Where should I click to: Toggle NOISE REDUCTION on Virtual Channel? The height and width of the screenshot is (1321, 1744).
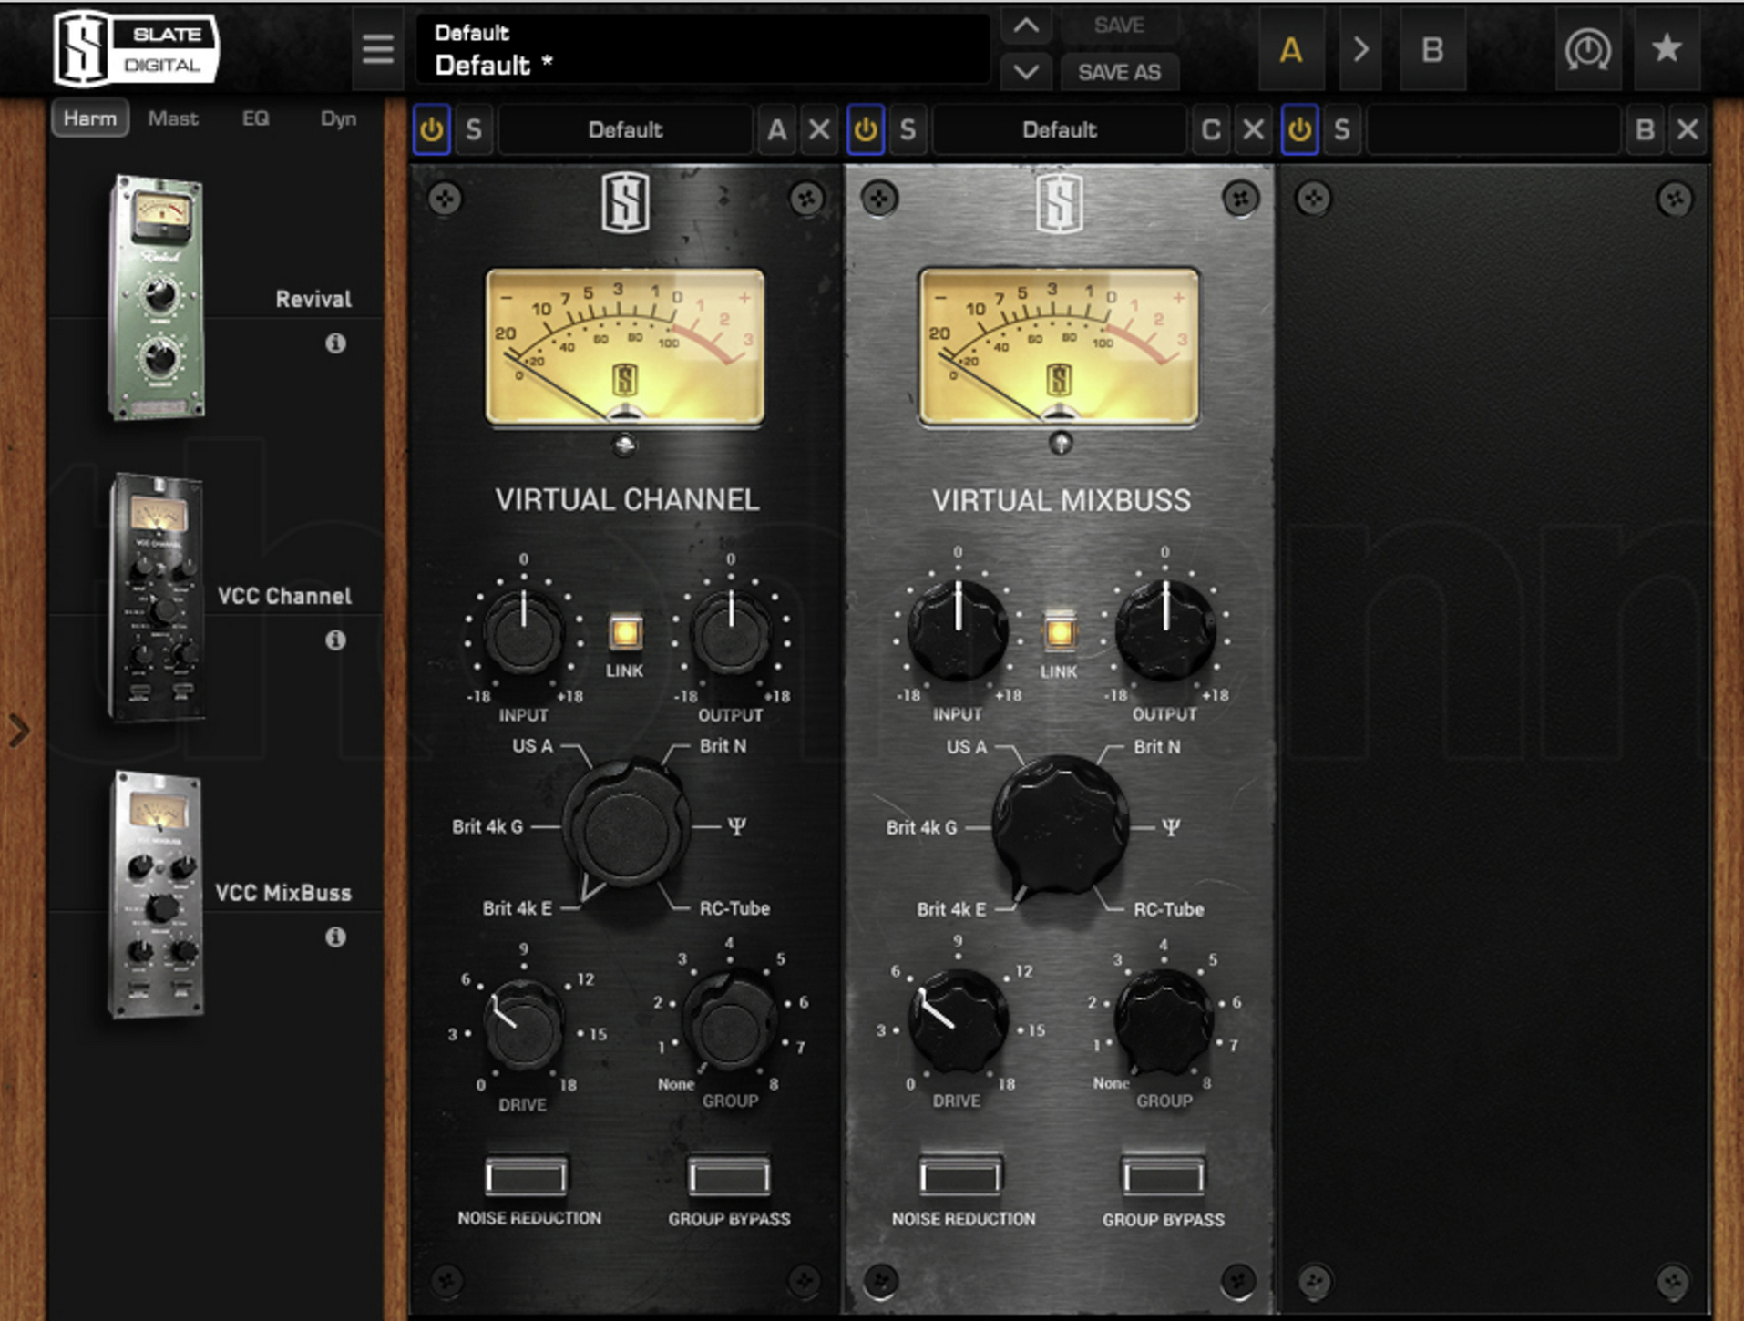pos(527,1176)
